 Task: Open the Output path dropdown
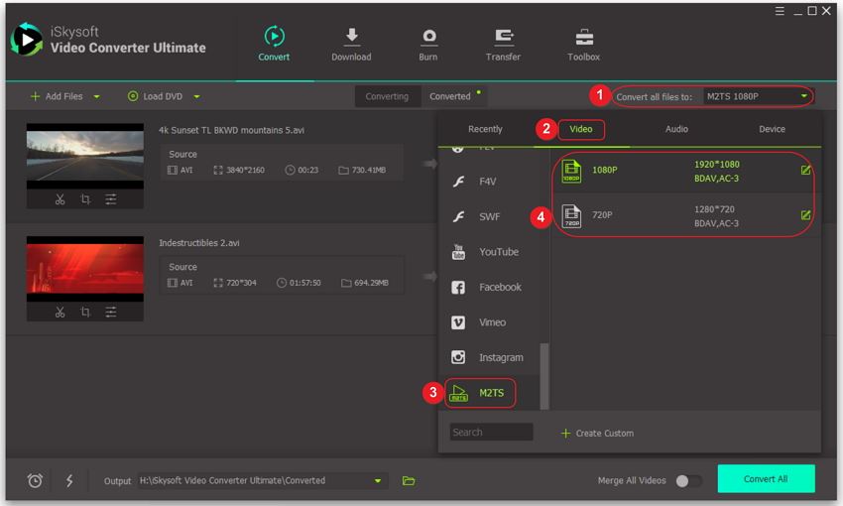[378, 481]
